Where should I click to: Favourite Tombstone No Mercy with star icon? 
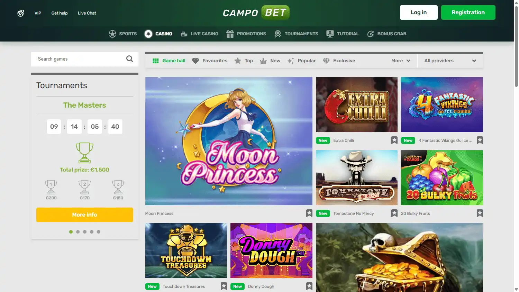[x=394, y=213]
